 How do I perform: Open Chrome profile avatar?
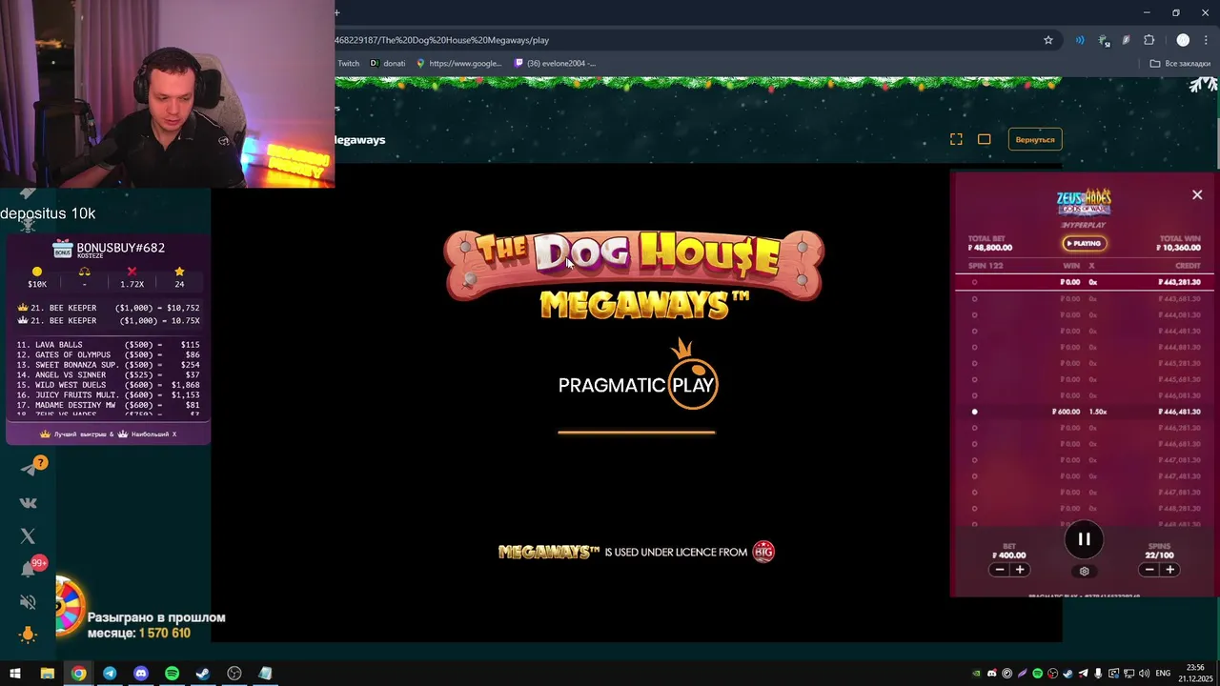(1183, 40)
